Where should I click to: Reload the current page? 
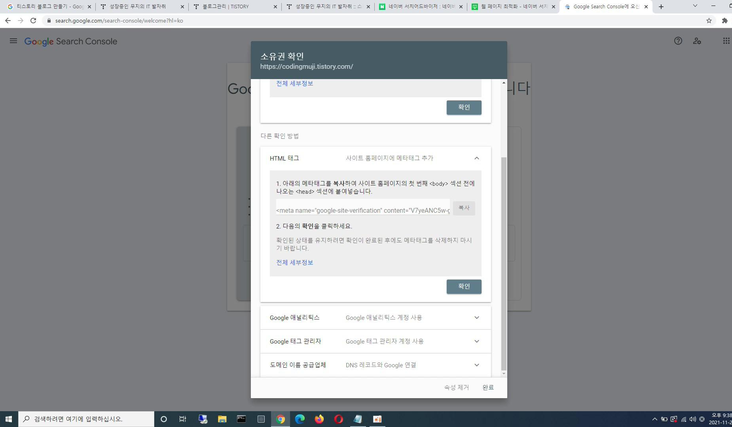tap(33, 21)
